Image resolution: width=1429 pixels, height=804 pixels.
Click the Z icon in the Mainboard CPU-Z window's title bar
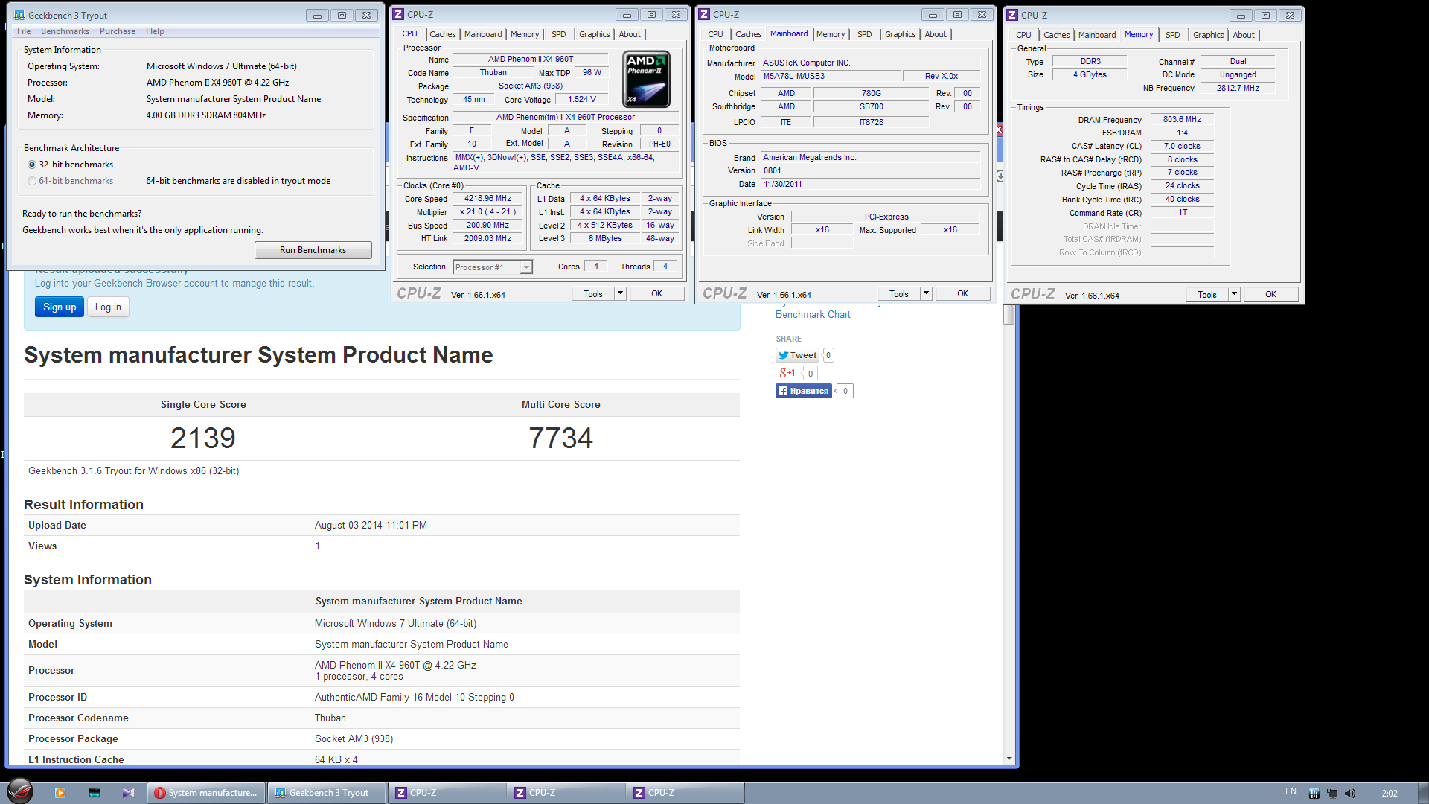point(704,14)
